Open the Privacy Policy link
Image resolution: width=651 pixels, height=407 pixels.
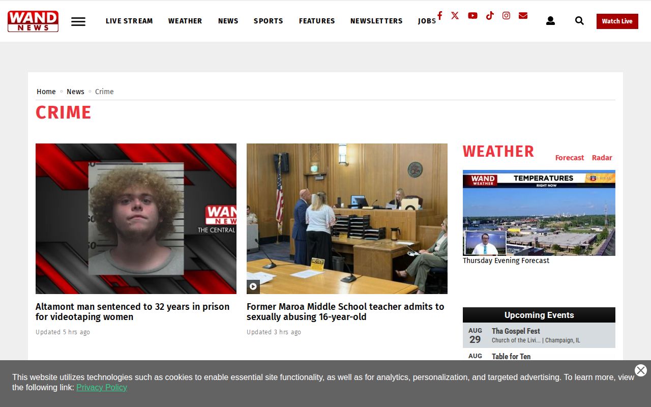pos(102,388)
